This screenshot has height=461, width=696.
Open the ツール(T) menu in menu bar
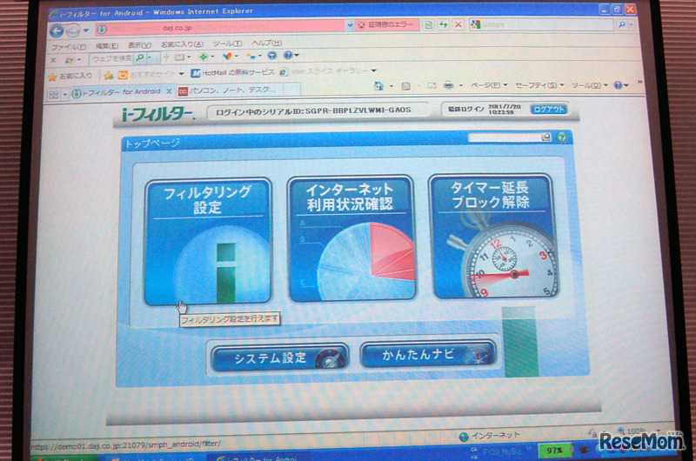[227, 43]
